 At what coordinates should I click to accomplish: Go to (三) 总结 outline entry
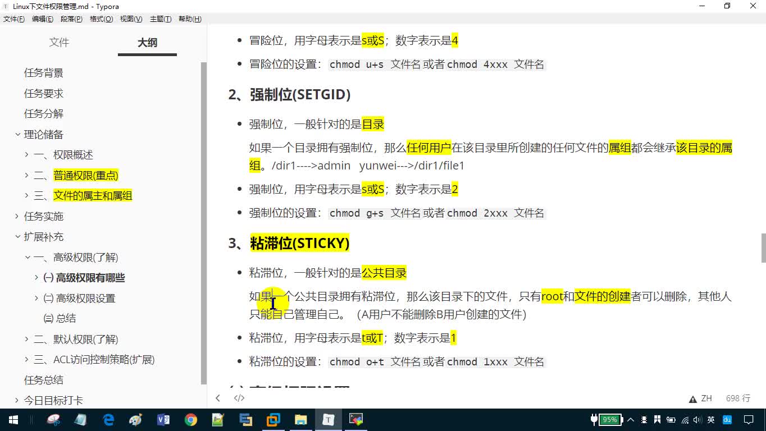[60, 319]
